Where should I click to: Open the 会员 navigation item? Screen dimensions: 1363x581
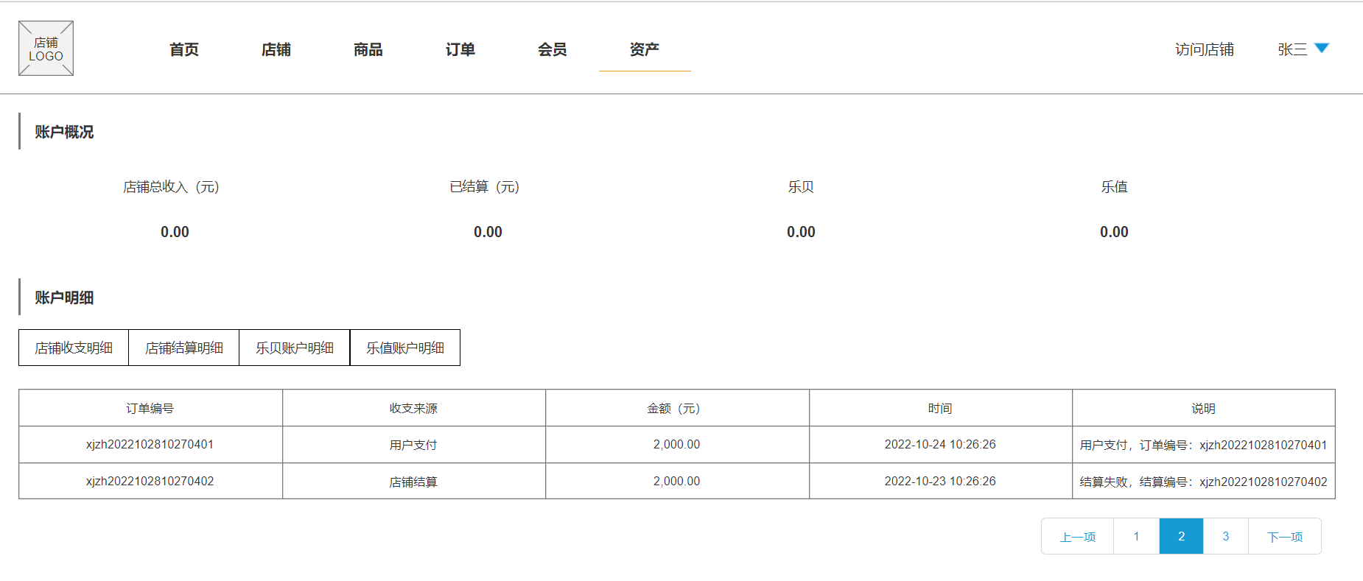[x=553, y=49]
